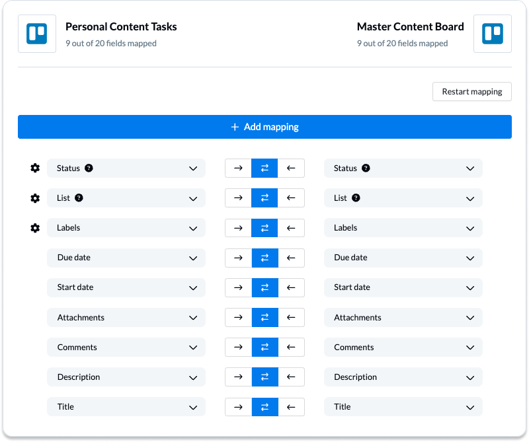Expand the right Start date field dropdown
Viewport: 529px width, 442px height.
point(403,287)
